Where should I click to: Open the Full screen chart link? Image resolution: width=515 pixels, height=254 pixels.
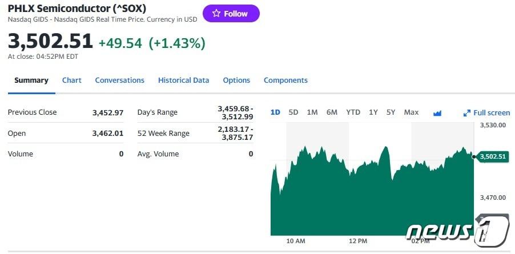[491, 113]
